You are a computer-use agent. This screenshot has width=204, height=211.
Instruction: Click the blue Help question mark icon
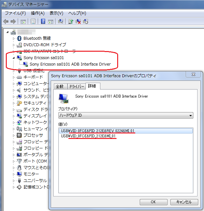[43, 21]
